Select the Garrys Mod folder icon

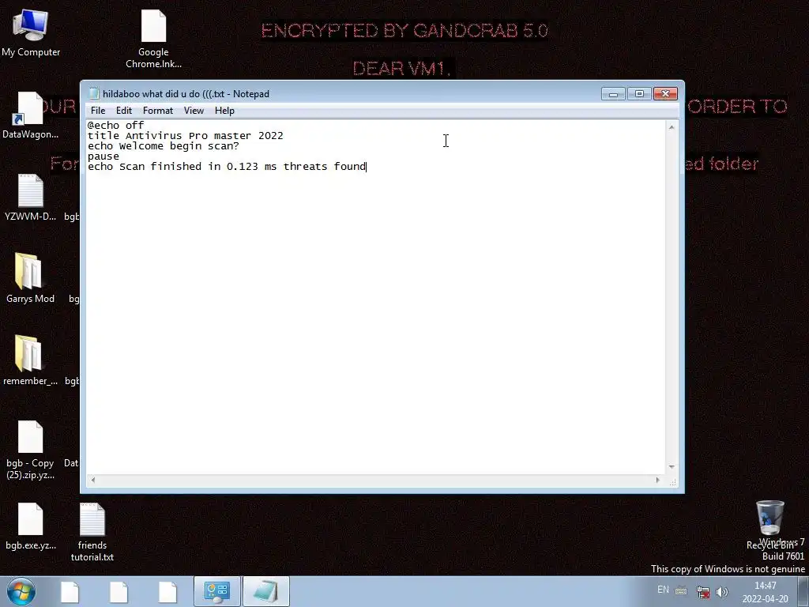[31, 279]
